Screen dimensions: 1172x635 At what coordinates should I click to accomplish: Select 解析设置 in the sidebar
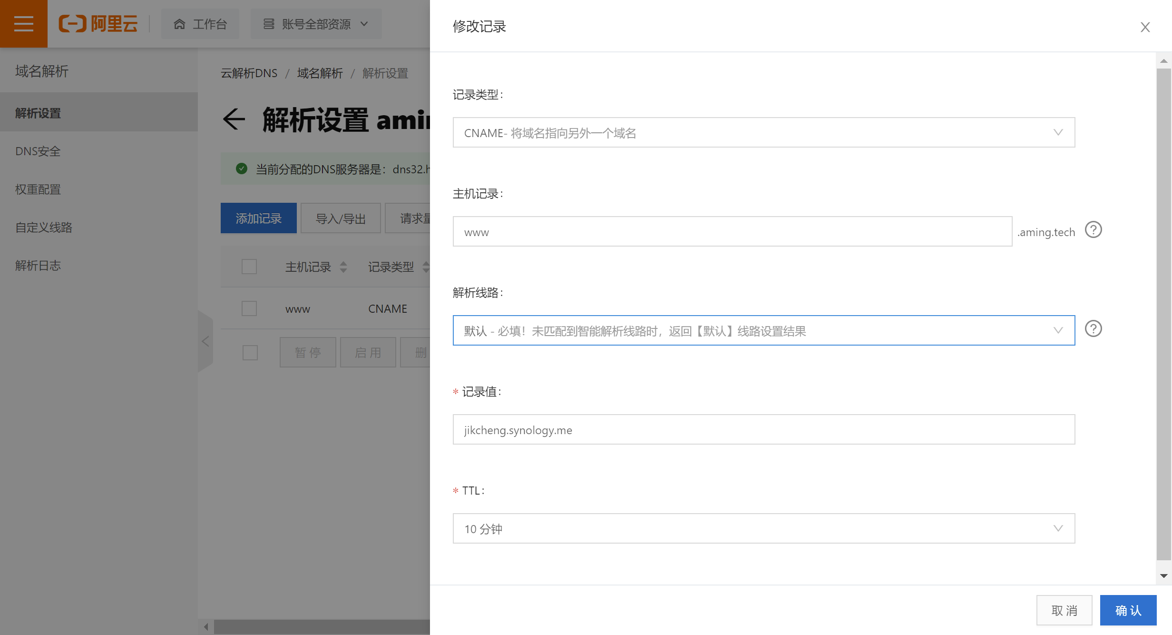(x=98, y=113)
